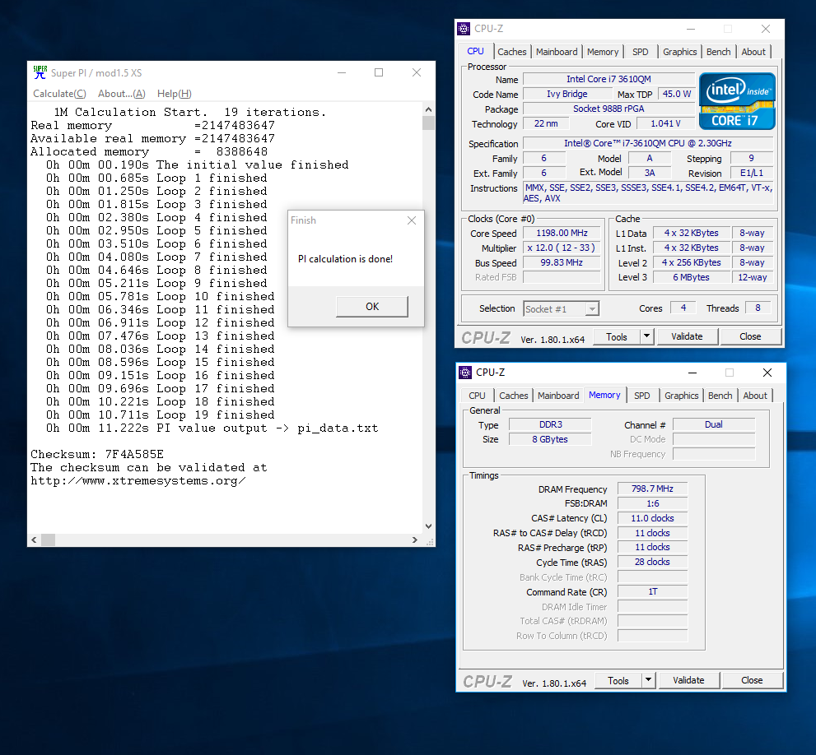Screen dimensions: 816x755
Task: Open Memory tab in top CPU-Z window
Action: [x=603, y=52]
